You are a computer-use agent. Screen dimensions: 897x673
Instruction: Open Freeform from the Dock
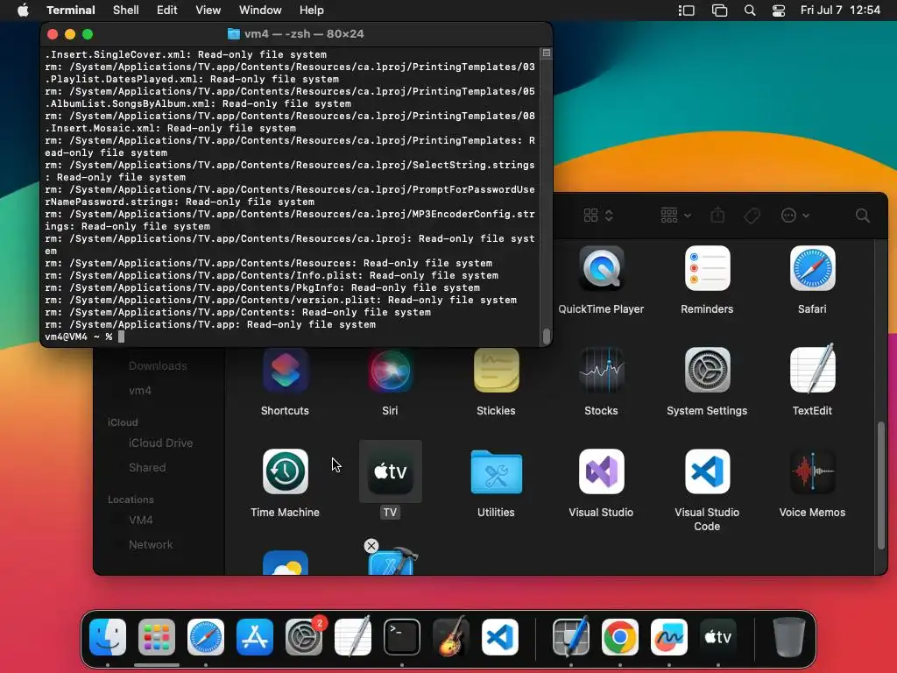pyautogui.click(x=669, y=637)
